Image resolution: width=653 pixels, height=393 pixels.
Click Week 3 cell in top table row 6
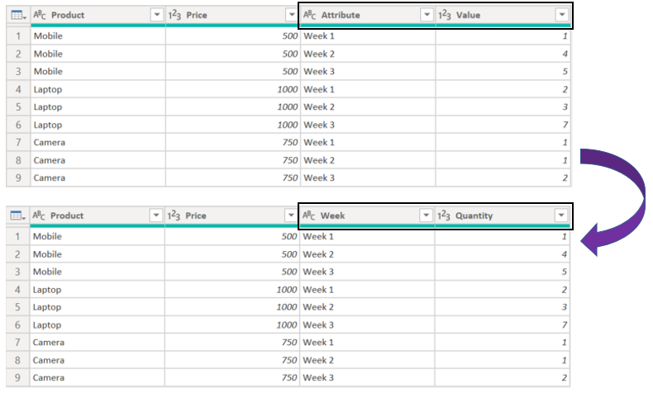(x=319, y=125)
